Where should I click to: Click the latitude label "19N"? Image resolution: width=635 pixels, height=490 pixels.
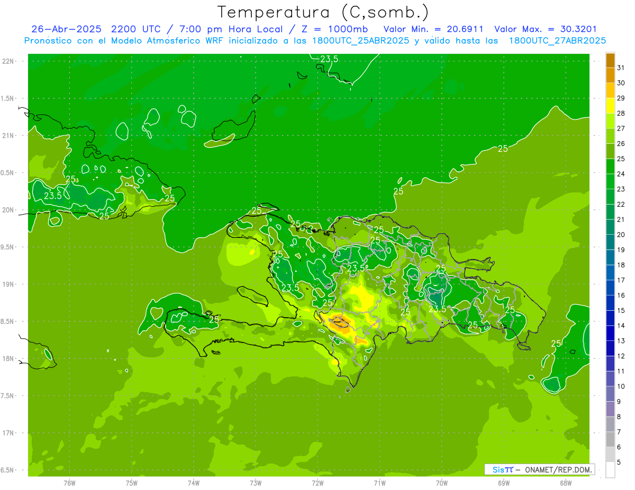(x=8, y=284)
